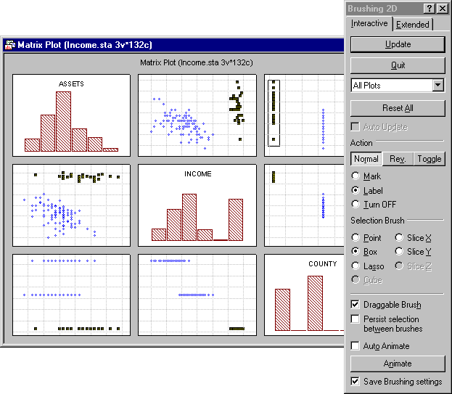Click the Update button
Viewport: 452px width, 394px height.
(398, 44)
